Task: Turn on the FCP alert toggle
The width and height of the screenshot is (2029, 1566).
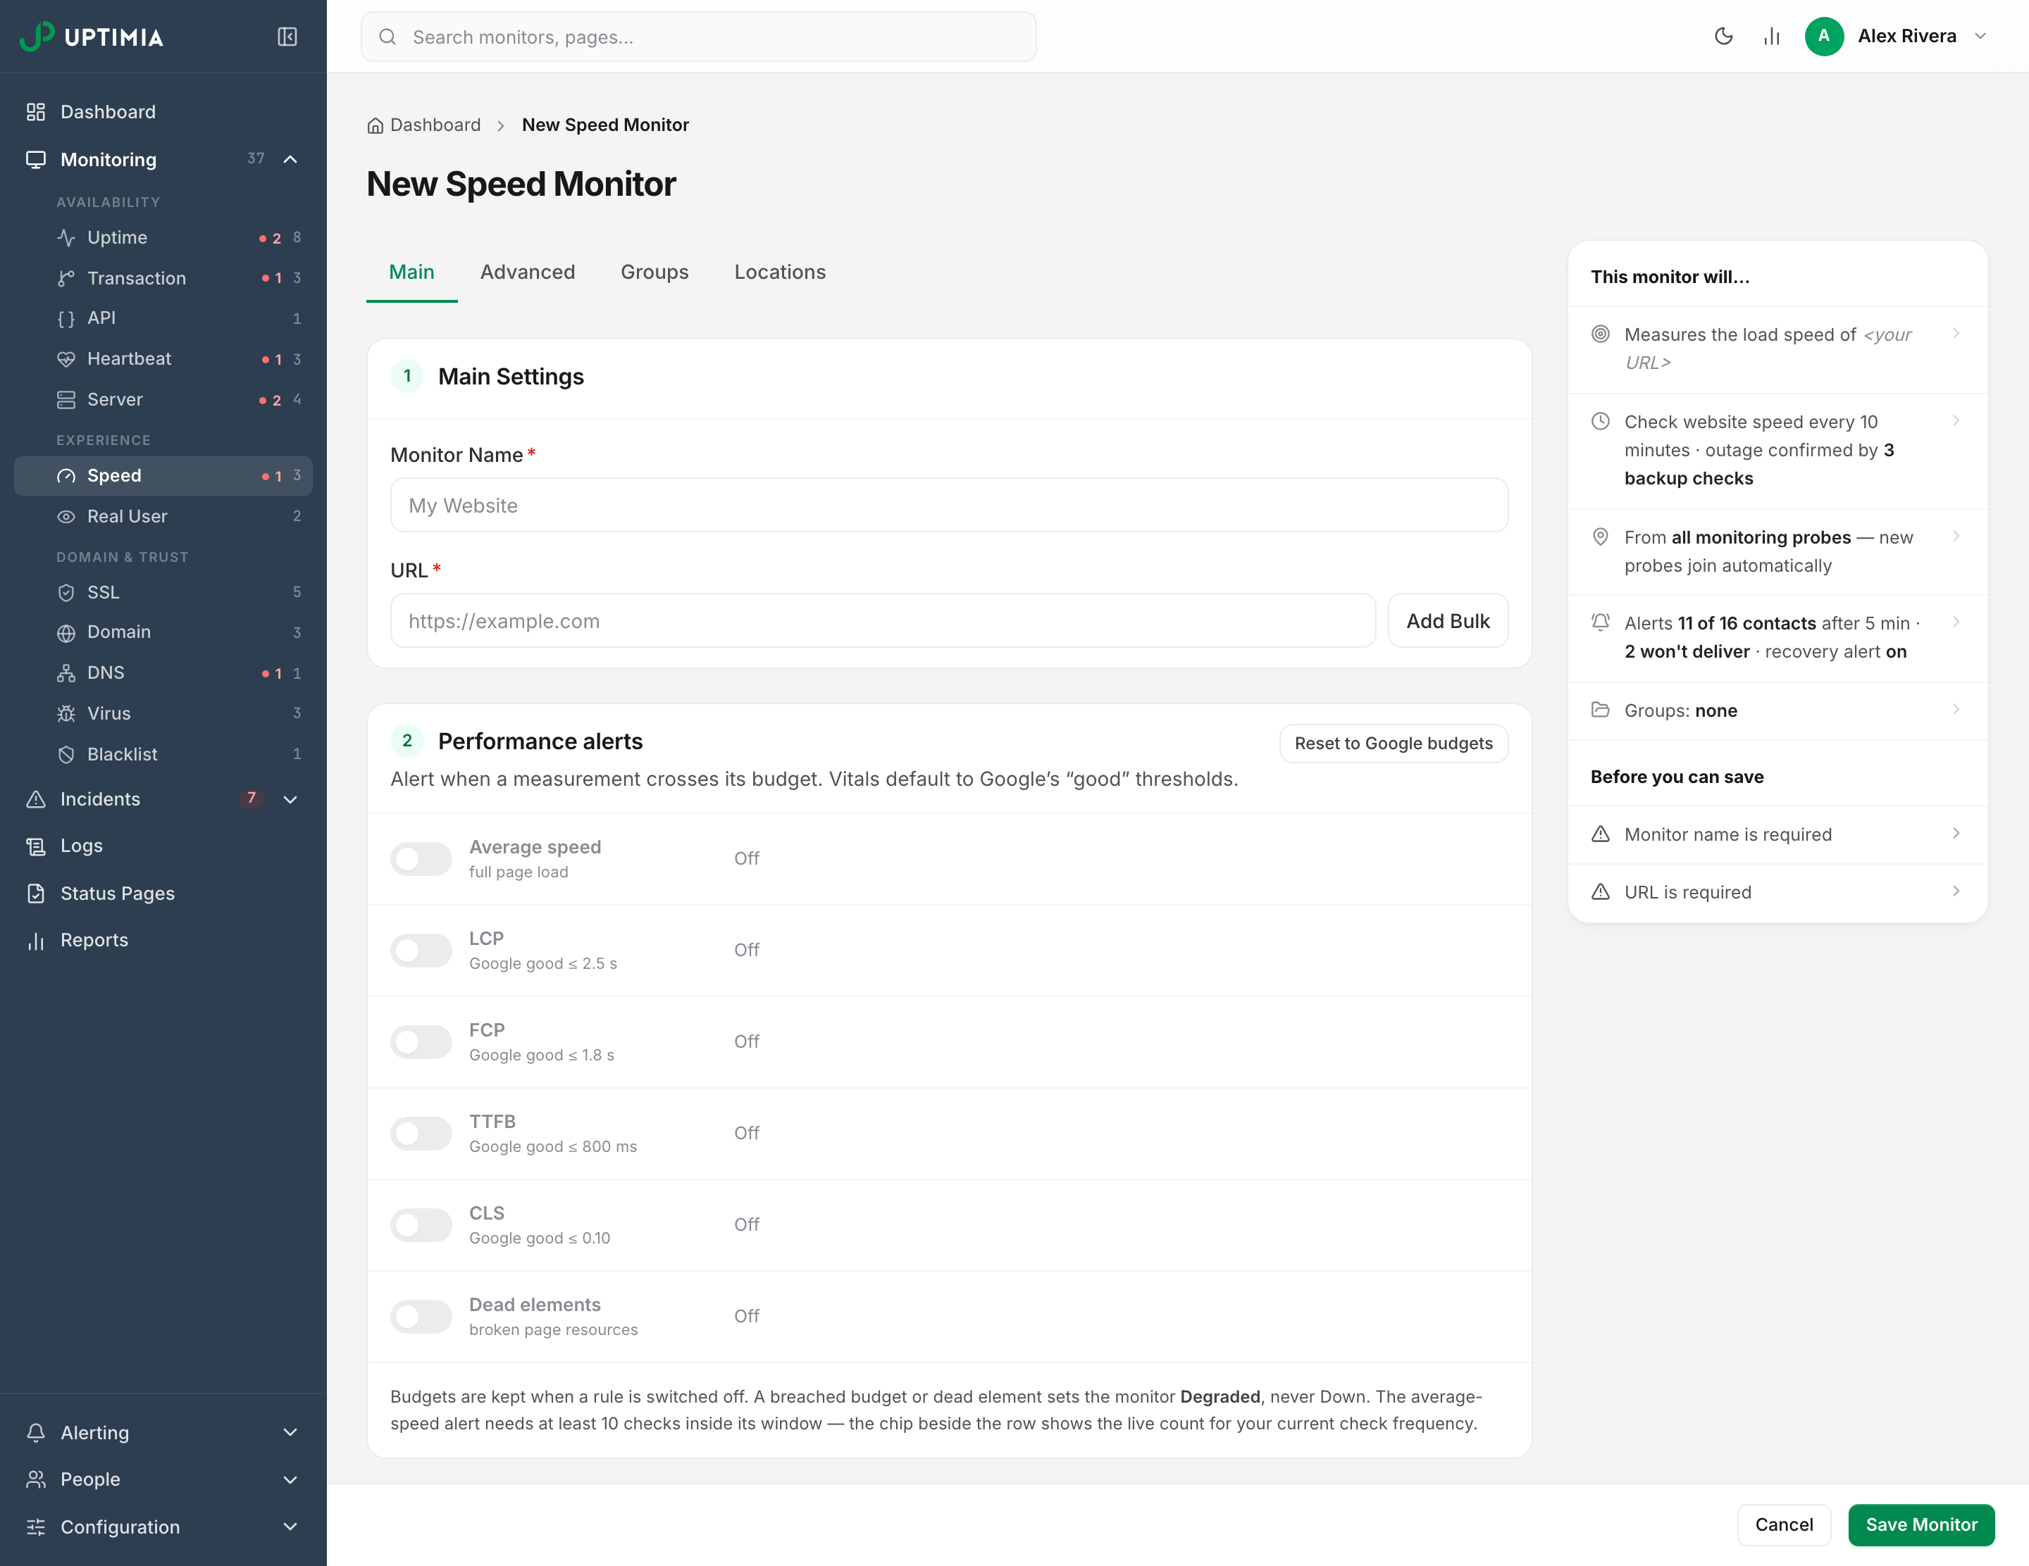Action: (x=421, y=1041)
